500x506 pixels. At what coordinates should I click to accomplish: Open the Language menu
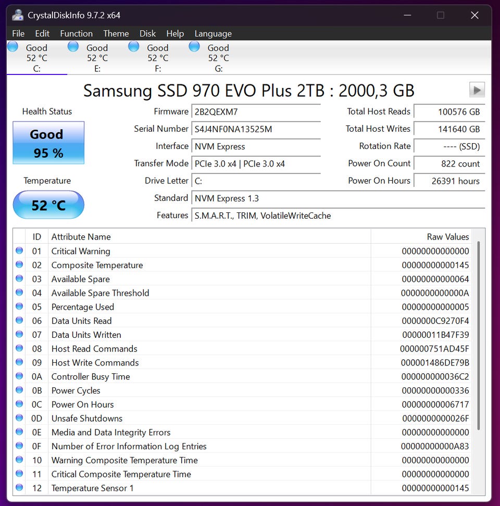pos(213,33)
